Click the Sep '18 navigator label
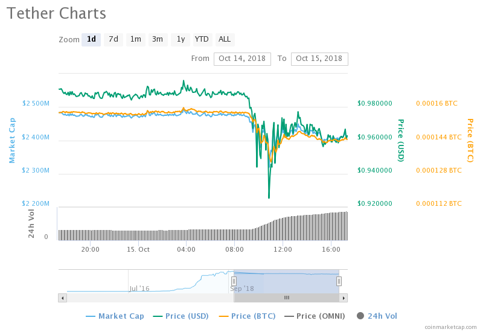Image resolution: width=483 pixels, height=332 pixels. [242, 289]
